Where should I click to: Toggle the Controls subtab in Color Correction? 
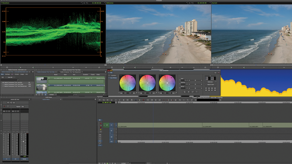[113, 75]
